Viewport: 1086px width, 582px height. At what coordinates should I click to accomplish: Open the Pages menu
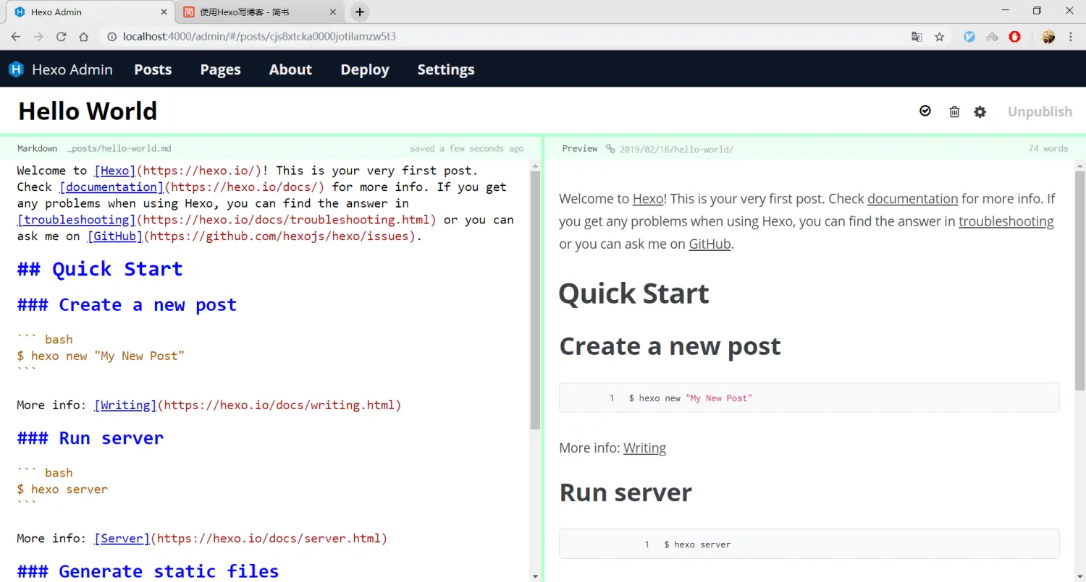pyautogui.click(x=220, y=69)
